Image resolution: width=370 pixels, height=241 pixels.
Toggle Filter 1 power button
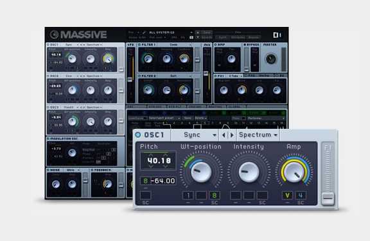click(139, 44)
